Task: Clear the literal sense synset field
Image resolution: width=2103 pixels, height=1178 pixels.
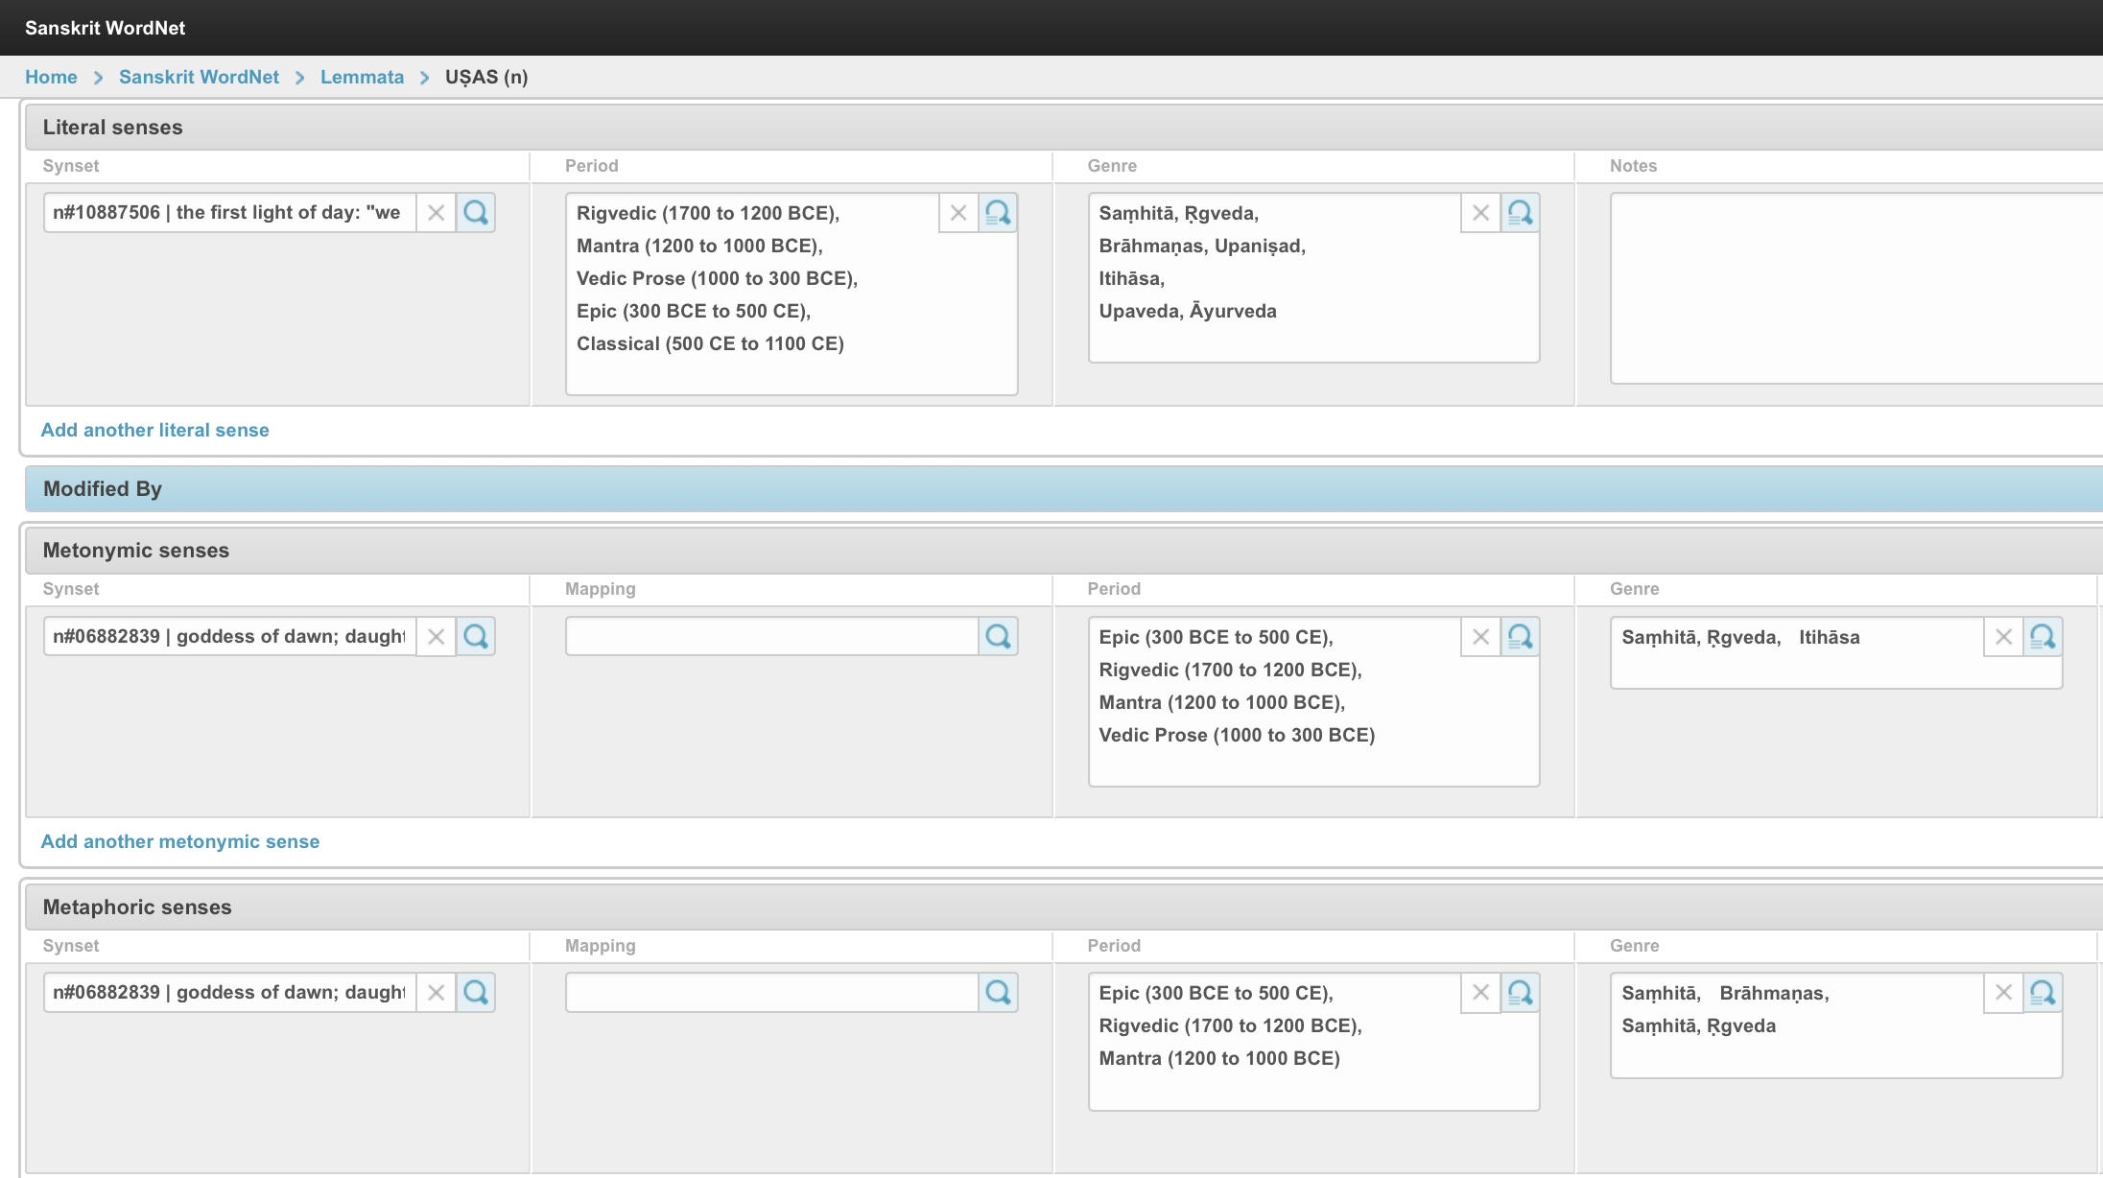Action: point(436,213)
